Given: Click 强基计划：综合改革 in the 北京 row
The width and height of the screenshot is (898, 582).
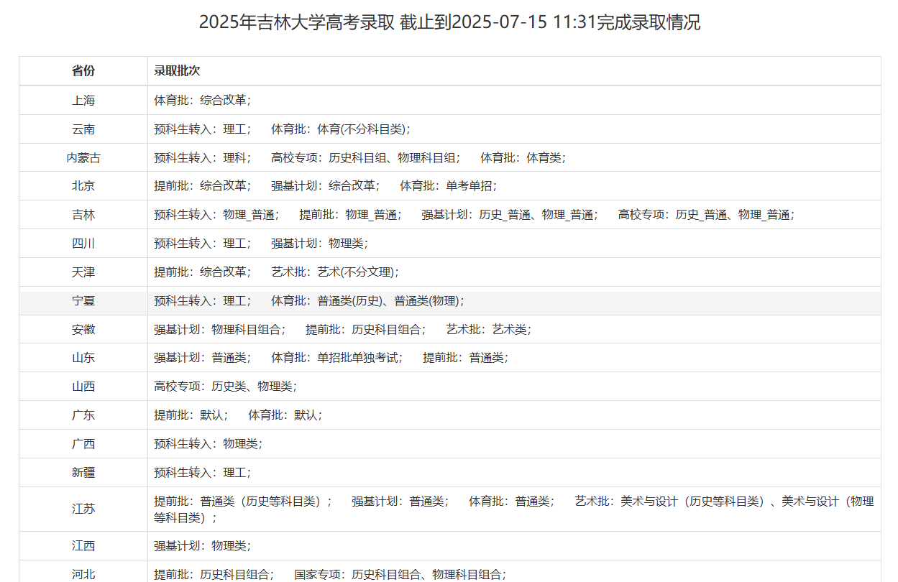Looking at the screenshot, I should pyautogui.click(x=325, y=186).
